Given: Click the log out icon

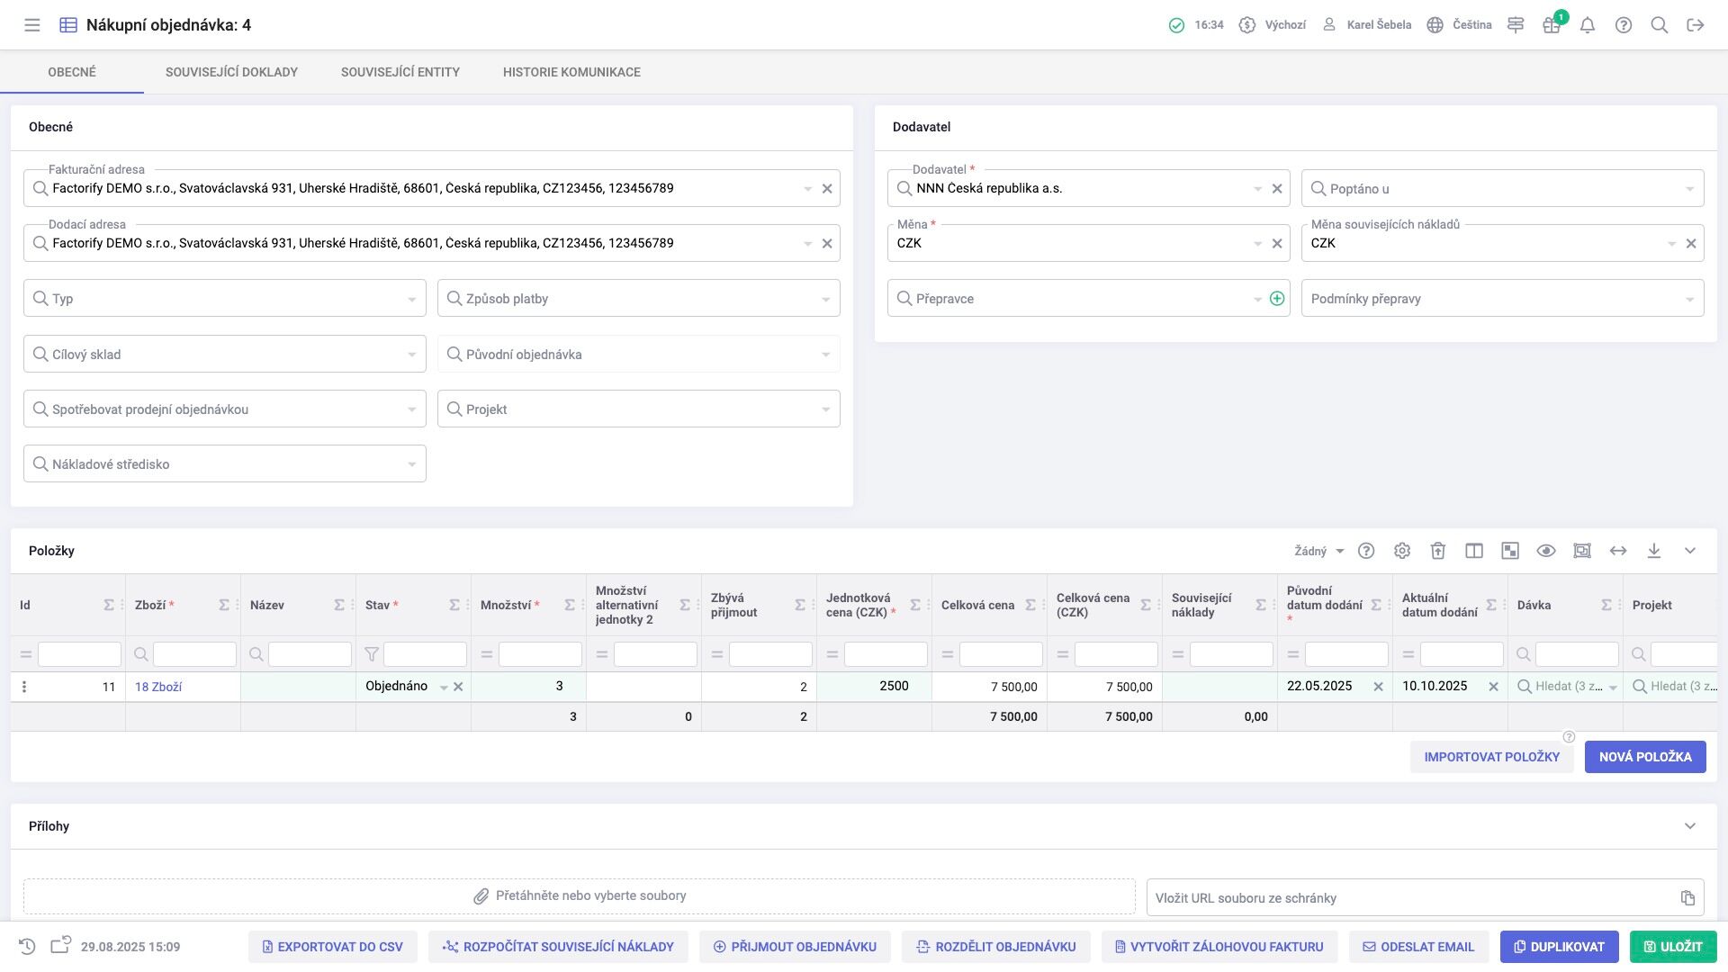Looking at the screenshot, I should point(1696,25).
